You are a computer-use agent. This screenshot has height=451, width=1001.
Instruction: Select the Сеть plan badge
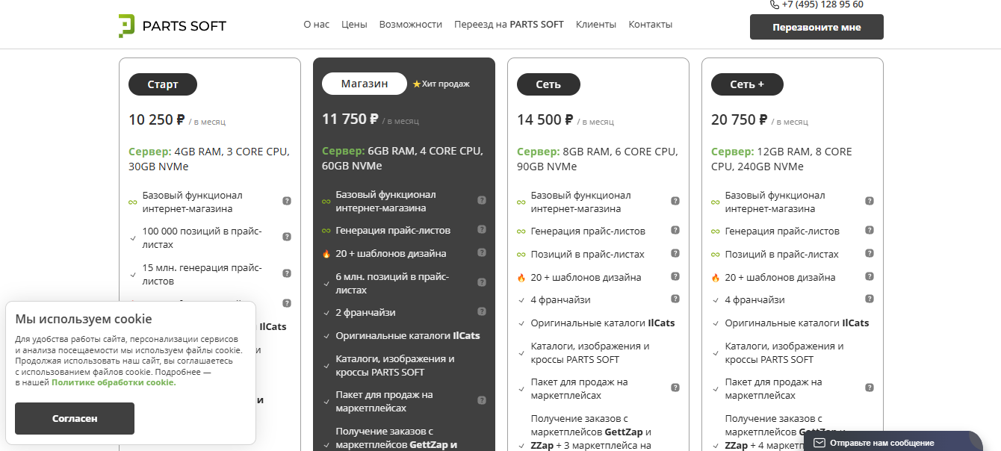[x=548, y=84]
